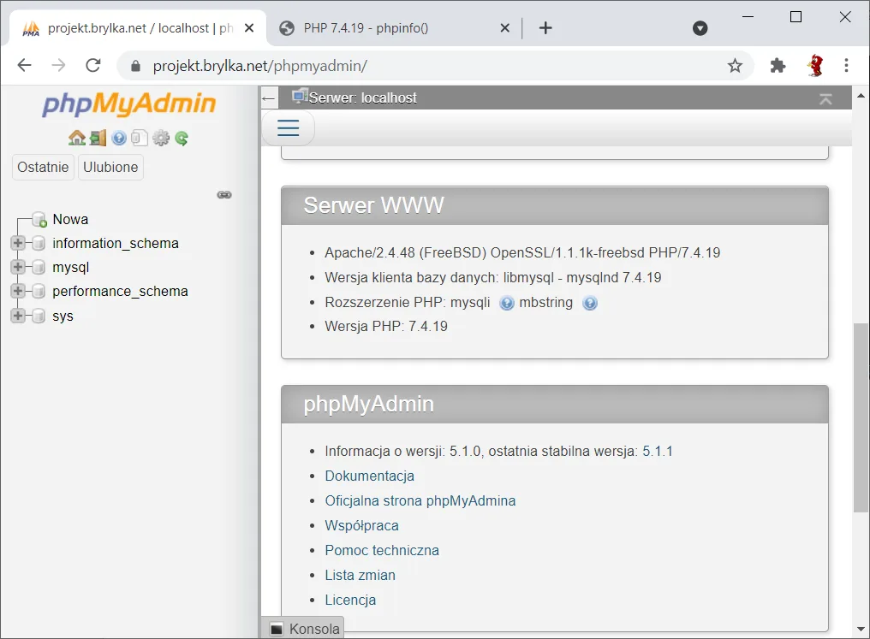870x639 pixels.
Task: Open the Konsola console panel
Action: coord(304,629)
